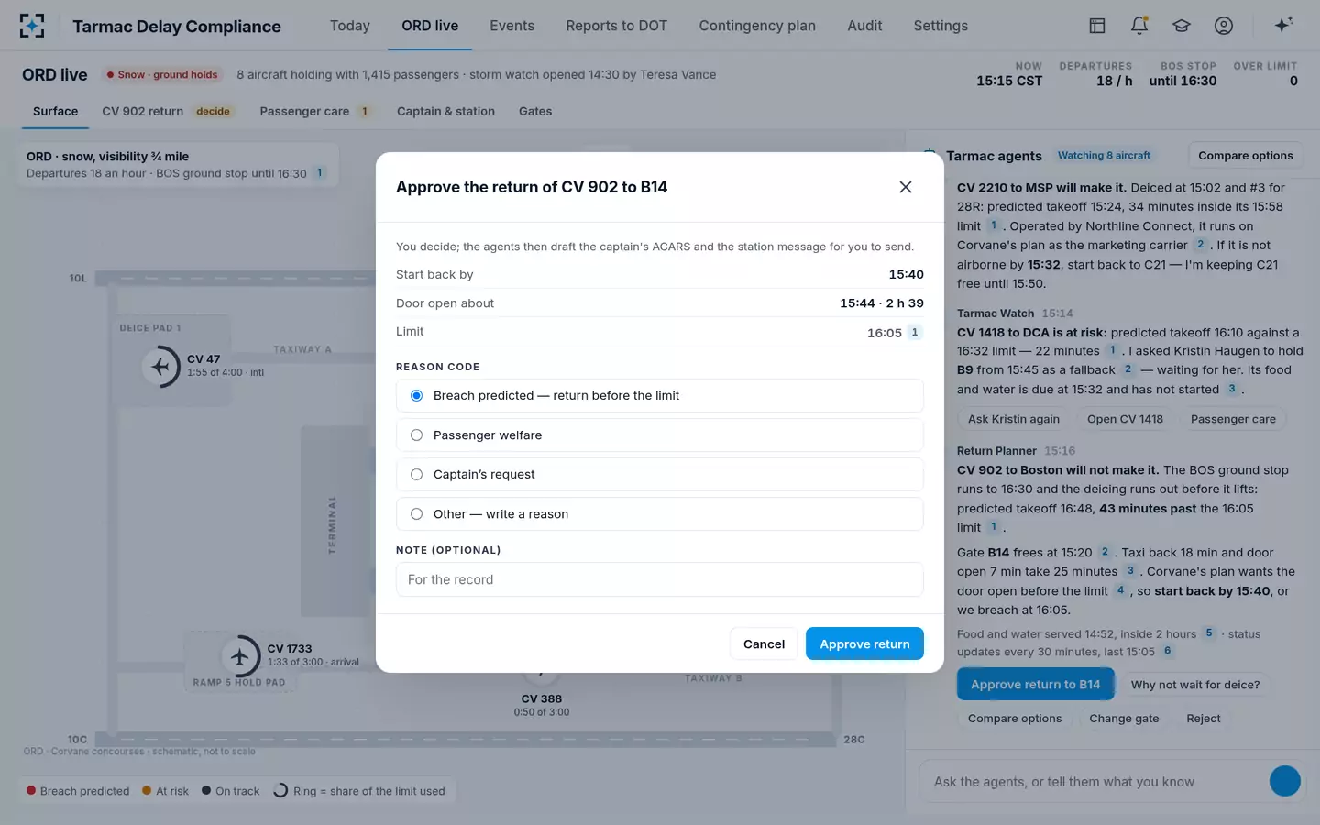1320x825 pixels.
Task: Click the Approve return button
Action: [864, 643]
